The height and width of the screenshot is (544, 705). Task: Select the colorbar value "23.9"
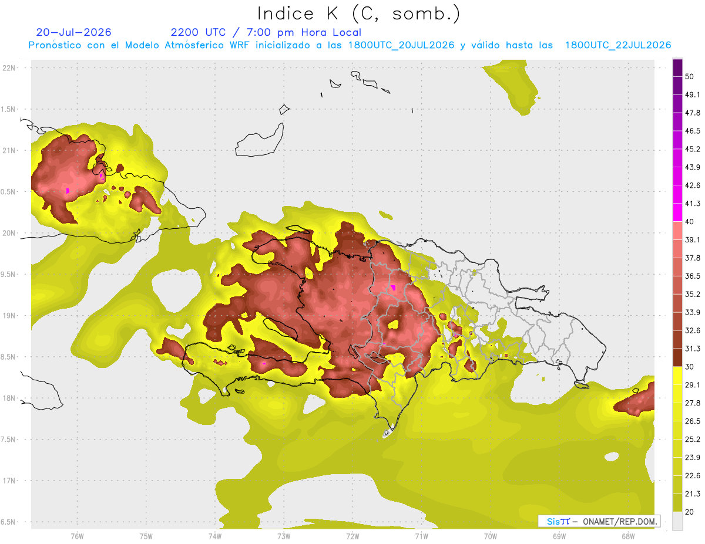tap(692, 457)
